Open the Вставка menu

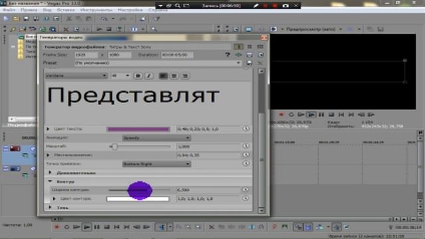pyautogui.click(x=66, y=10)
